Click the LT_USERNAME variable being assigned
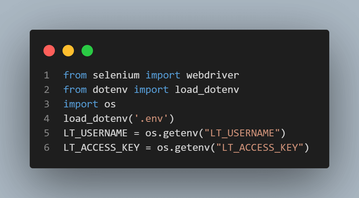The height and width of the screenshot is (198, 359). coord(95,133)
